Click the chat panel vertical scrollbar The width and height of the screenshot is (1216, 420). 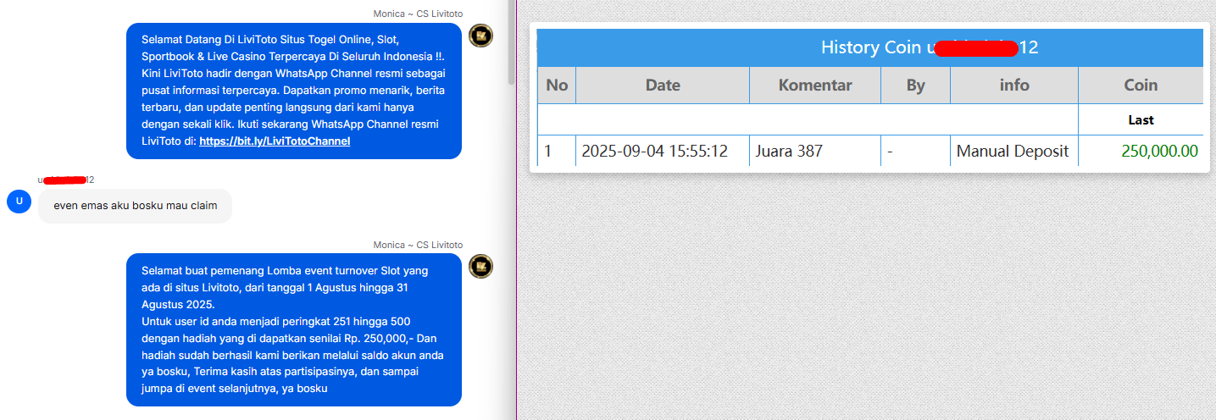click(511, 42)
